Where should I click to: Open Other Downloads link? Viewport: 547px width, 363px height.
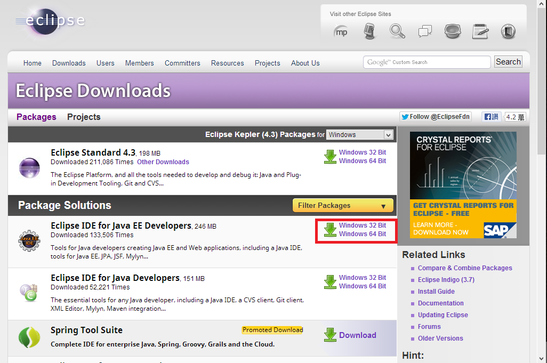click(163, 162)
